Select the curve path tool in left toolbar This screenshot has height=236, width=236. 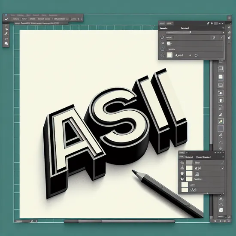tap(6, 39)
